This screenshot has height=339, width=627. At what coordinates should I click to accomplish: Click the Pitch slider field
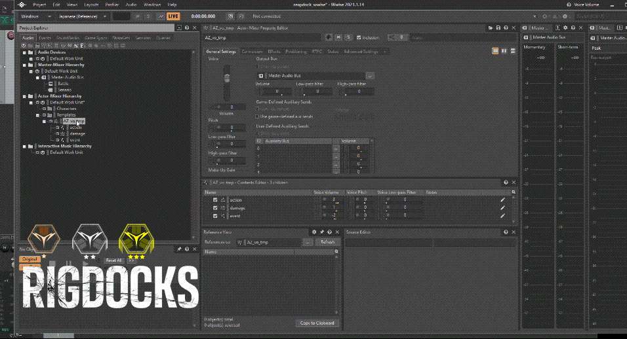tap(228, 128)
